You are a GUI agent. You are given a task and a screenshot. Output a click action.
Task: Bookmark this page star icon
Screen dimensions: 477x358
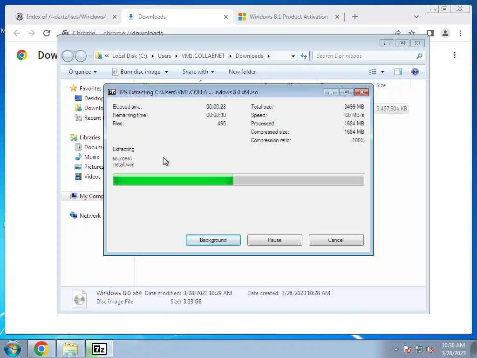pyautogui.click(x=412, y=33)
